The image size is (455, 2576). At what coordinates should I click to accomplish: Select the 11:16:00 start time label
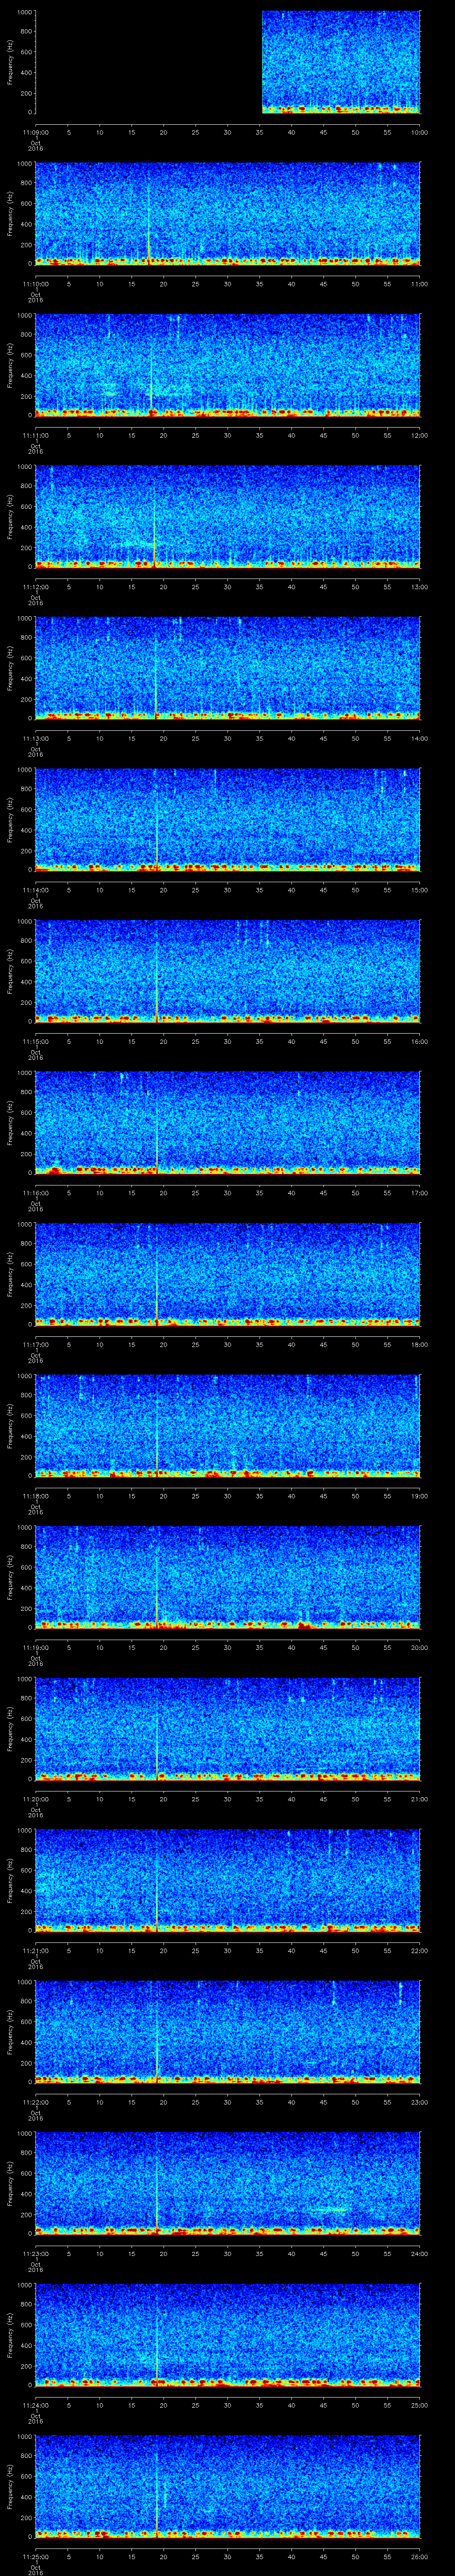coord(35,1193)
